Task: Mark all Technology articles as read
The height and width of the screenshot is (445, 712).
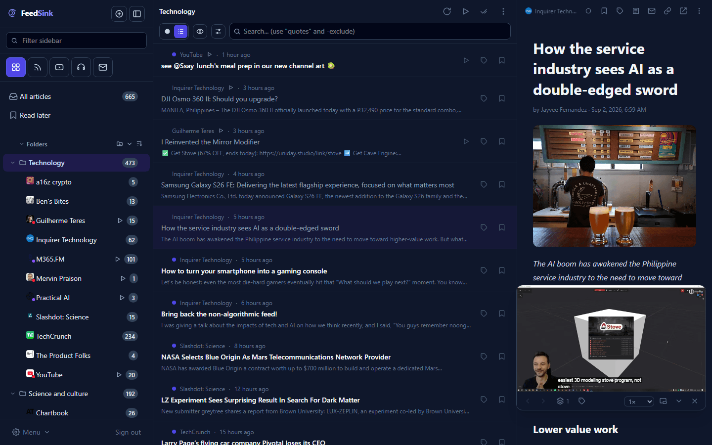Action: click(x=484, y=11)
